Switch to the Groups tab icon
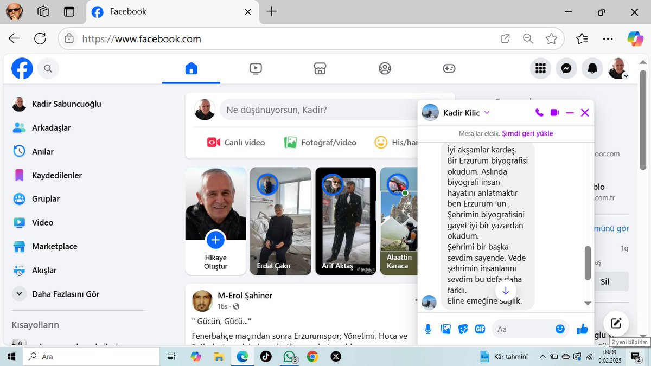This screenshot has height=366, width=651. pos(385,68)
